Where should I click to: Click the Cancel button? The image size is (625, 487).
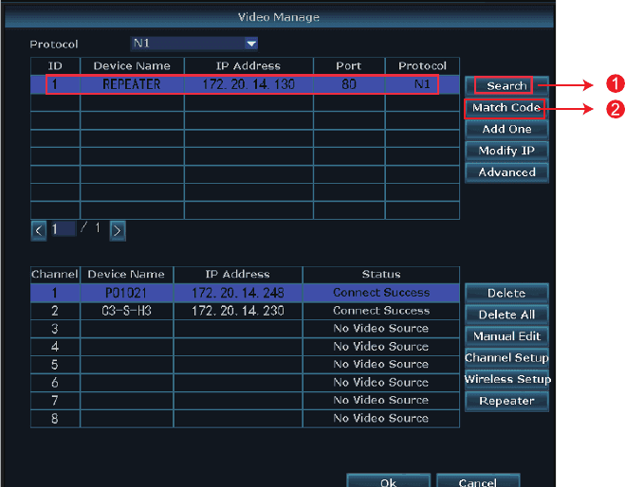pos(477,481)
